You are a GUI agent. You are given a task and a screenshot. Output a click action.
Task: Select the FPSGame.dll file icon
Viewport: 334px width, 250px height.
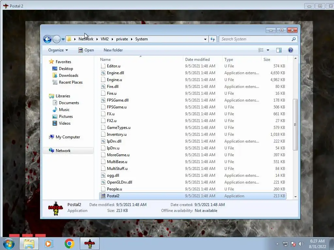coord(103,100)
